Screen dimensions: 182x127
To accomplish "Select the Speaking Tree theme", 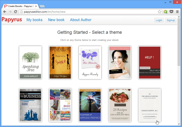I will click(30, 63).
